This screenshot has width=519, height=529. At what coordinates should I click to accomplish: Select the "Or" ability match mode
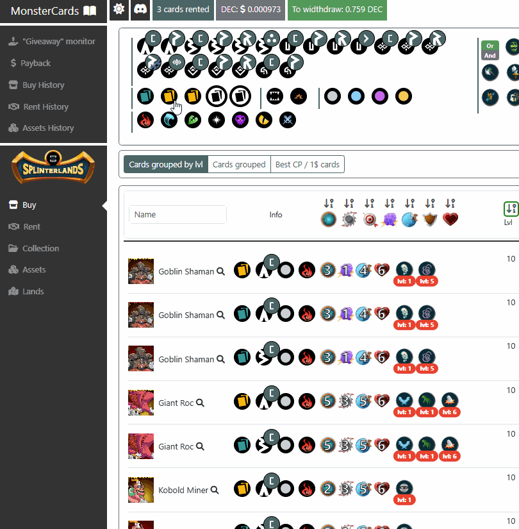[490, 46]
